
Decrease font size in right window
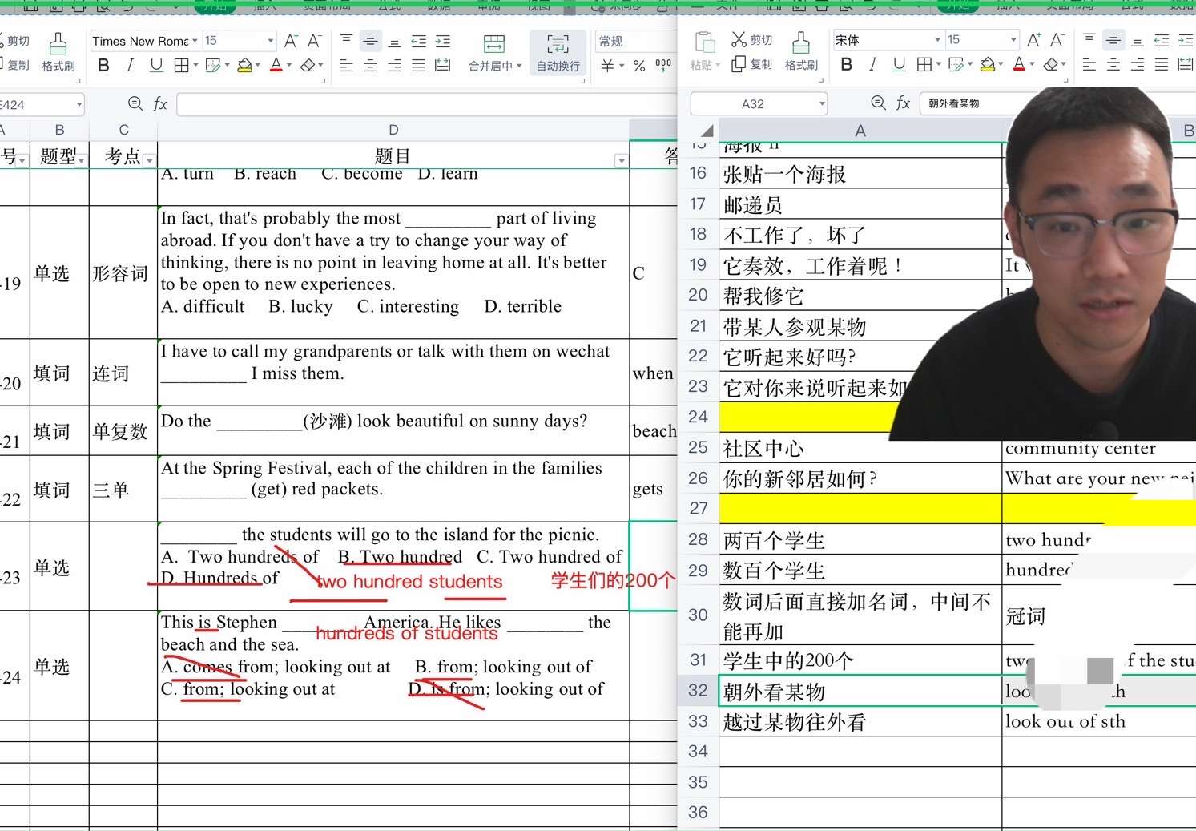tap(1057, 39)
